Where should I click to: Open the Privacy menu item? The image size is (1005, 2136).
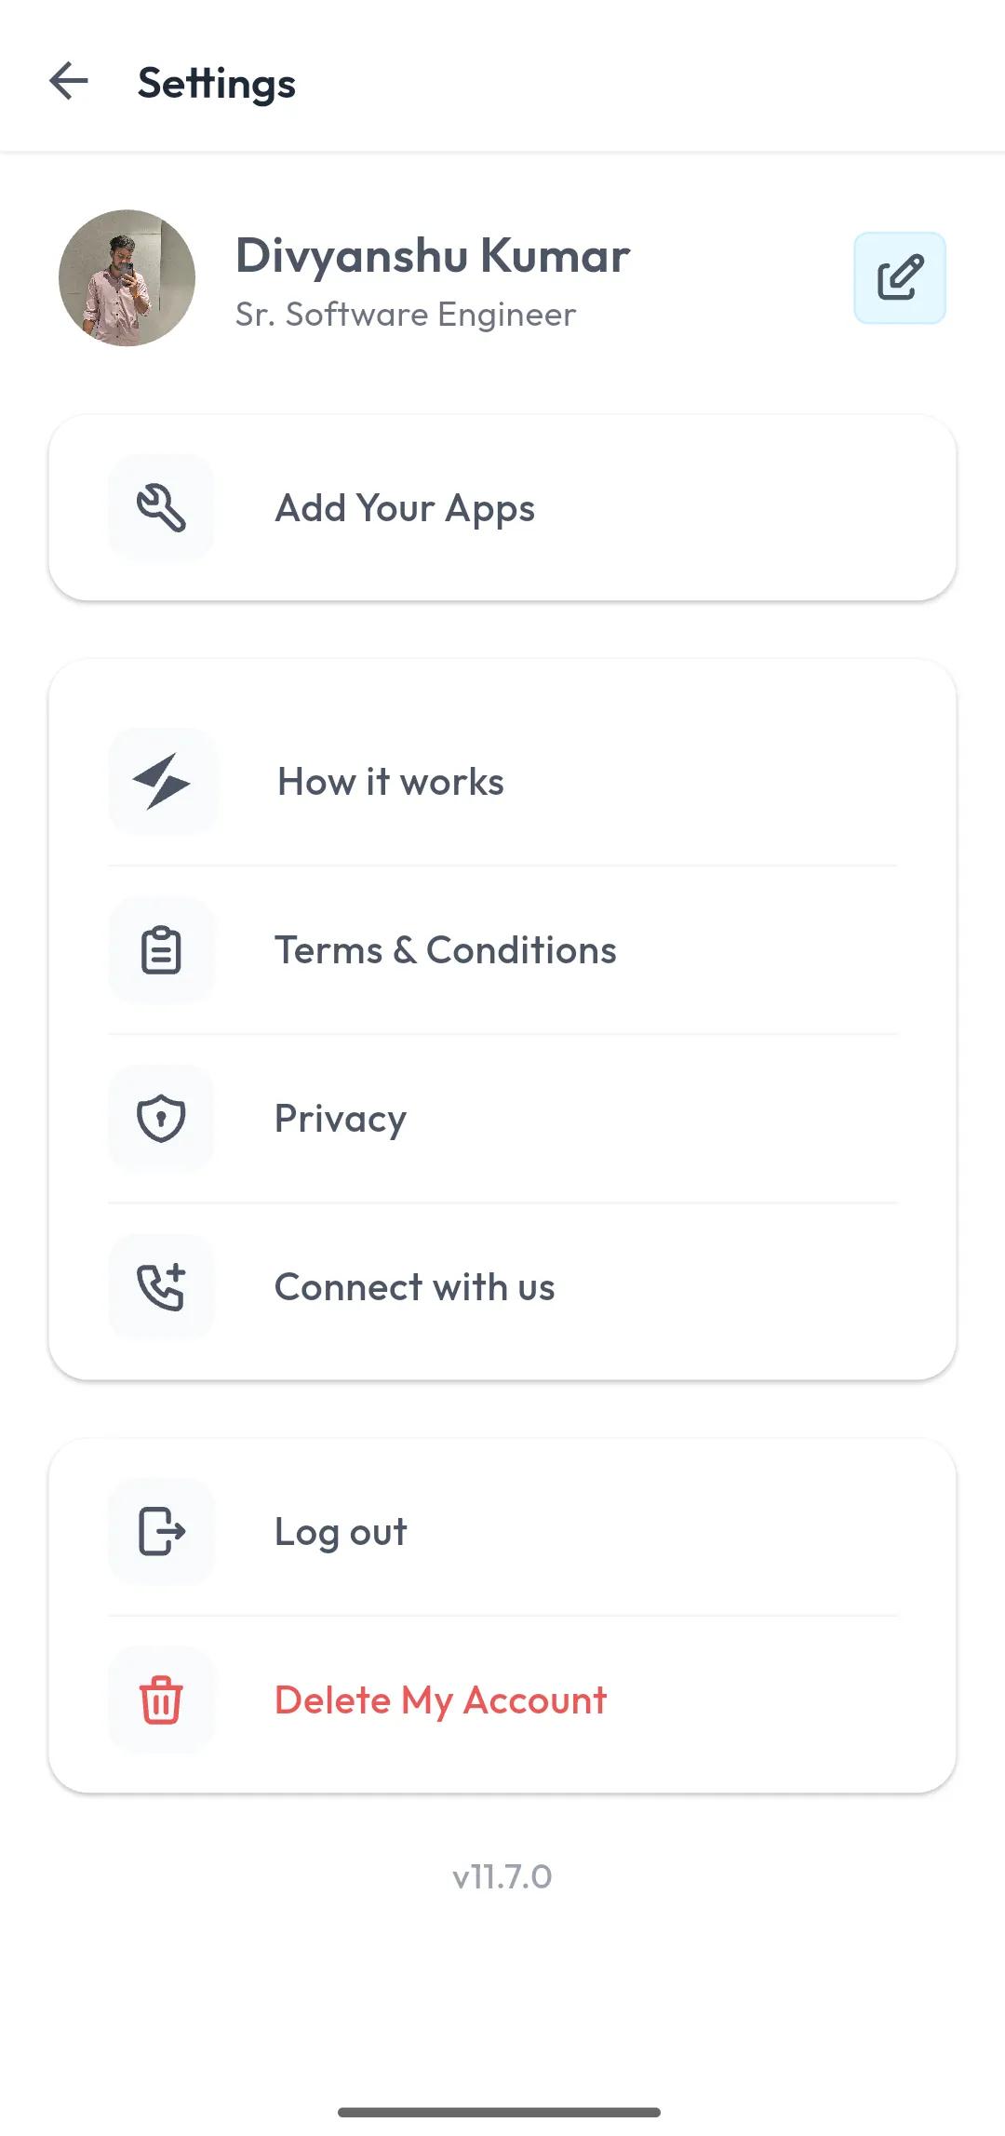click(x=341, y=1119)
